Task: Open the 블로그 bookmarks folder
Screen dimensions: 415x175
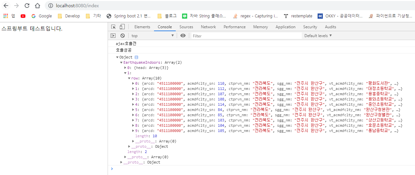Action: coord(167,16)
